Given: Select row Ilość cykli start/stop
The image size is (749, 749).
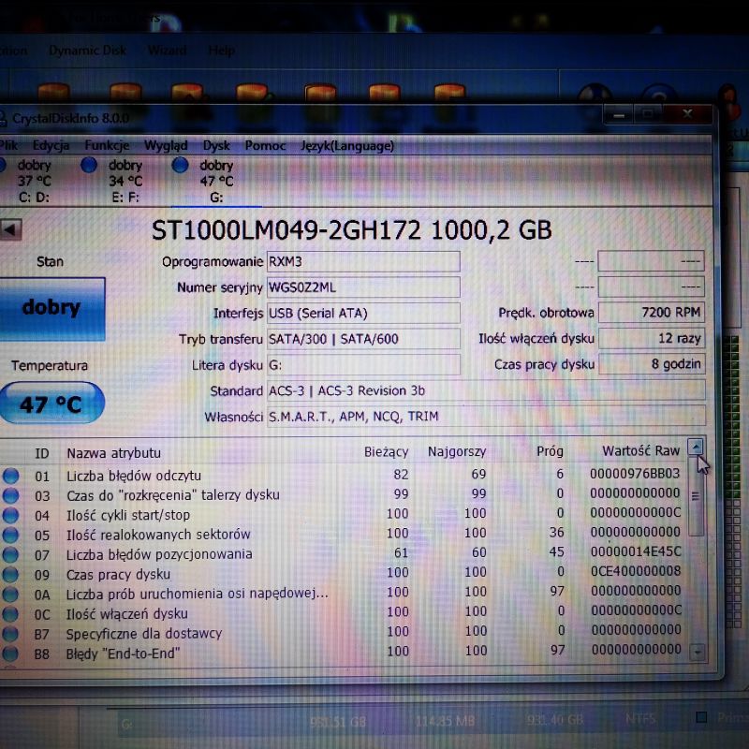Looking at the screenshot, I should (344, 514).
